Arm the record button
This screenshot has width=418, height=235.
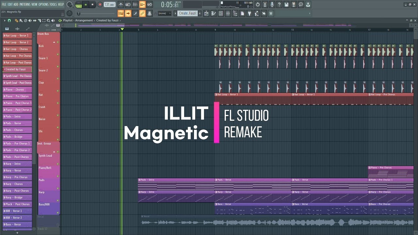point(100,5)
